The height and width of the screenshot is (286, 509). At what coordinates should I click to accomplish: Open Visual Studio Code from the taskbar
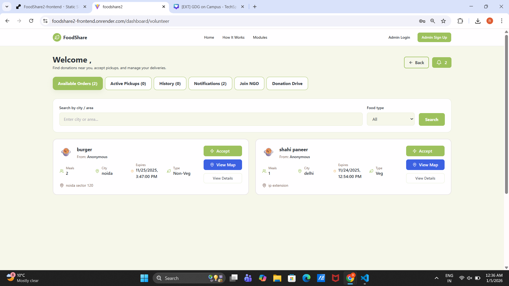(x=365, y=278)
